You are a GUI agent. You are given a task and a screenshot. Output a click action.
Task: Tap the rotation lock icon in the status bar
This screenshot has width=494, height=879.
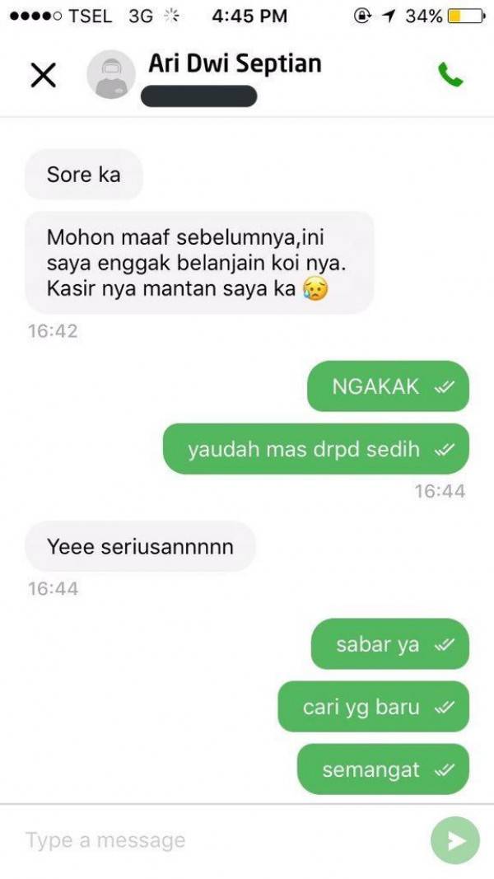pyautogui.click(x=362, y=16)
